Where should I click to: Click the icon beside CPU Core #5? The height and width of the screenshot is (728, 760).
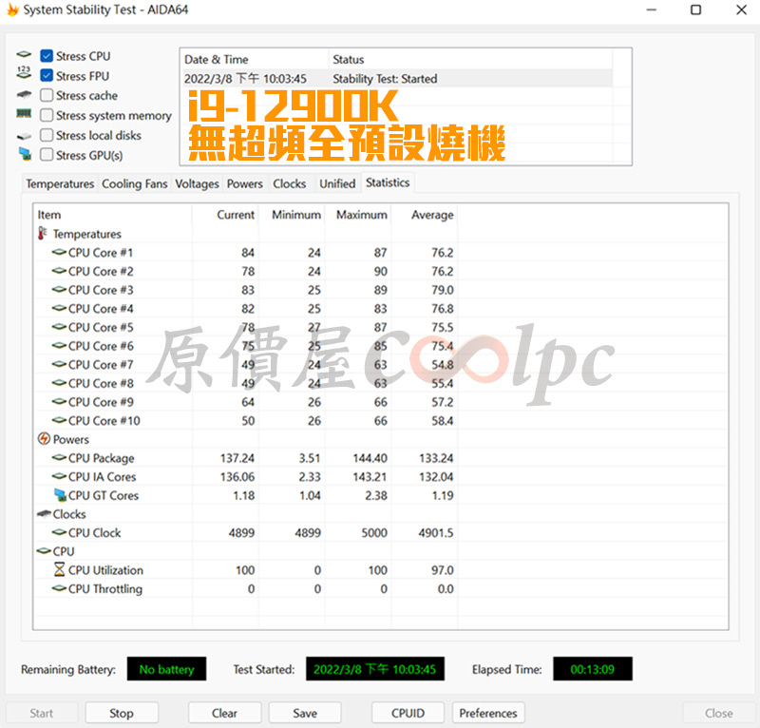[59, 326]
